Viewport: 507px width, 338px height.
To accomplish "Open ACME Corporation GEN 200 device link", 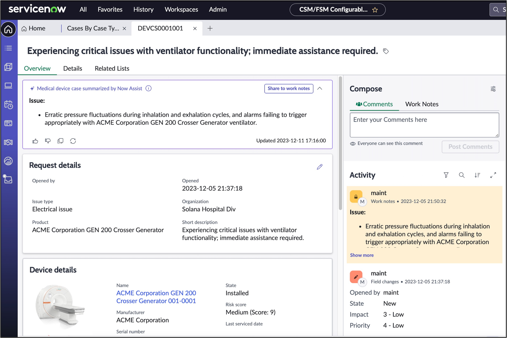I will click(x=156, y=297).
